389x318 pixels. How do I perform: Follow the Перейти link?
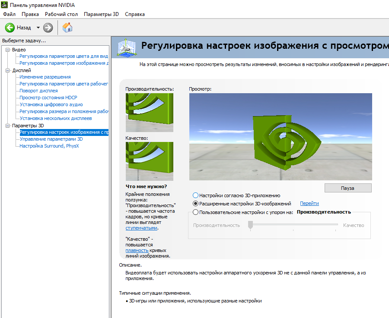(309, 203)
